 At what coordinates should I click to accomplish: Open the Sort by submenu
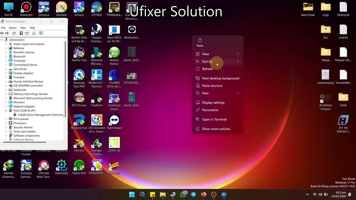click(x=217, y=61)
